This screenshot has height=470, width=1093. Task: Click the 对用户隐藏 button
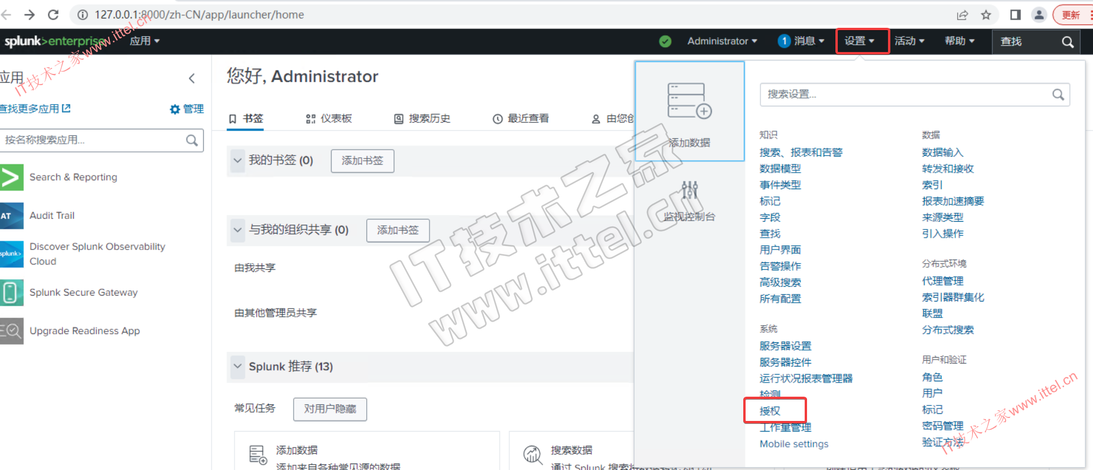(330, 409)
